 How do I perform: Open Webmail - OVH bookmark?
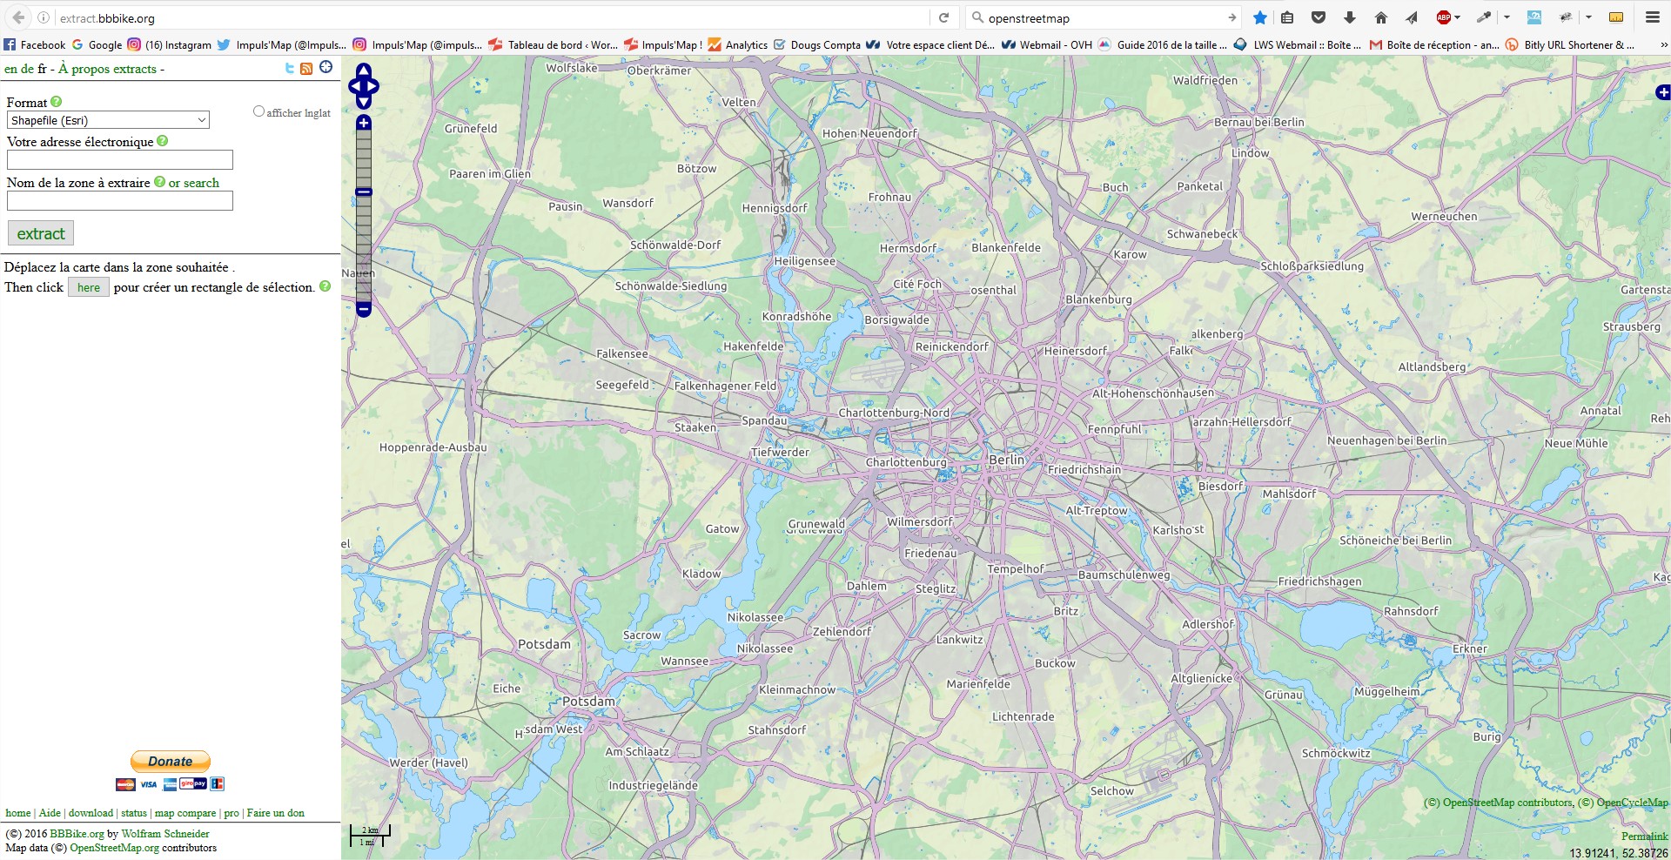1047,44
